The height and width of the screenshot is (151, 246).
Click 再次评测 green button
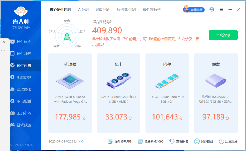coord(223,35)
